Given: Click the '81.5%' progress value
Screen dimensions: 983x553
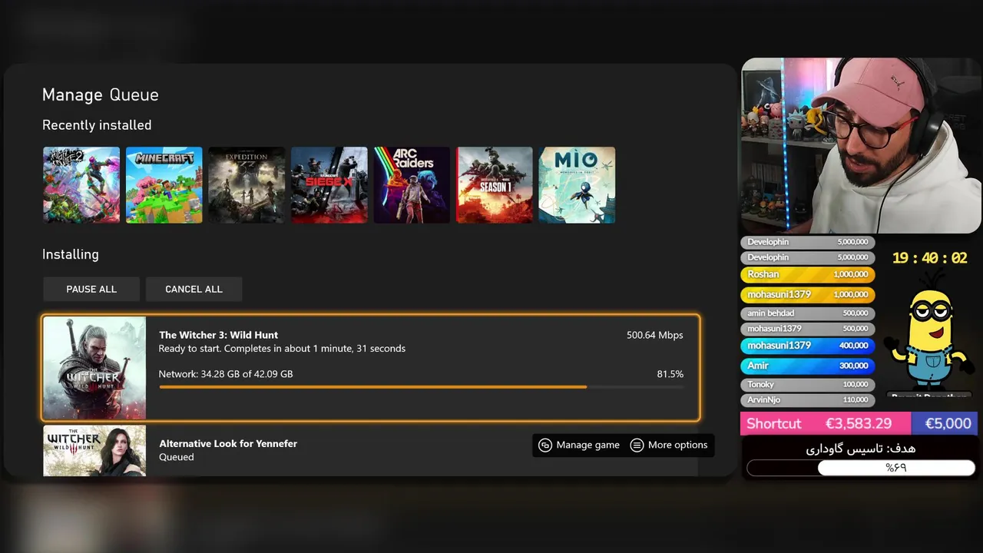Looking at the screenshot, I should (x=670, y=374).
